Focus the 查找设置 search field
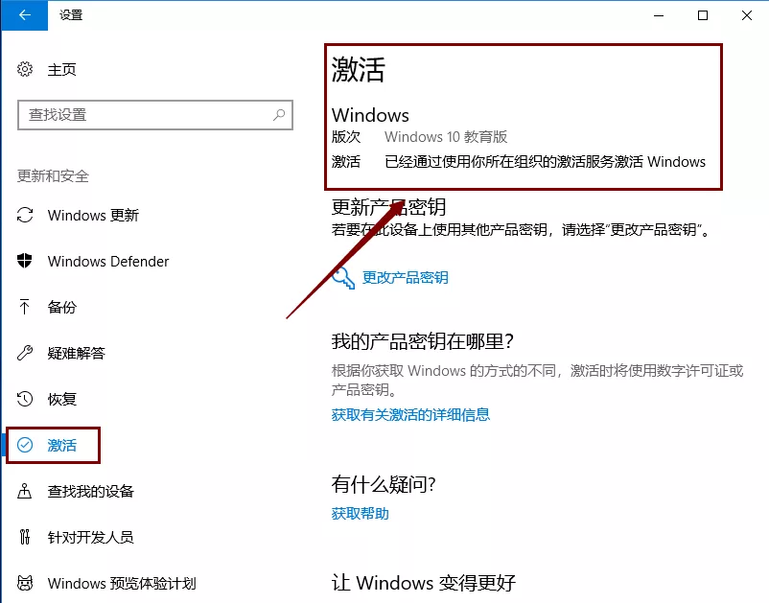Image resolution: width=769 pixels, height=603 pixels. 155,115
